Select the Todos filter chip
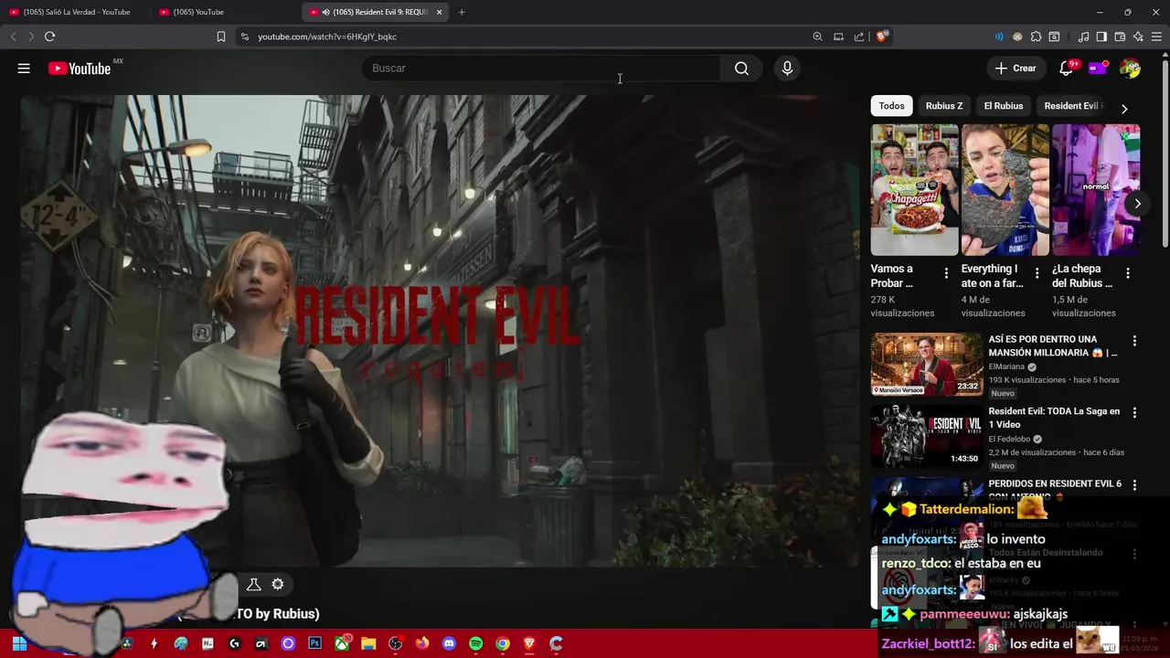The height and width of the screenshot is (658, 1170). coord(891,106)
